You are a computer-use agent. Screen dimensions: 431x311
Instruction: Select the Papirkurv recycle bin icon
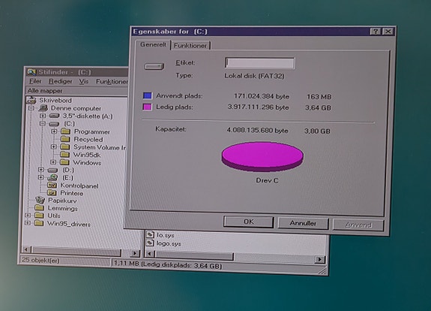40,200
